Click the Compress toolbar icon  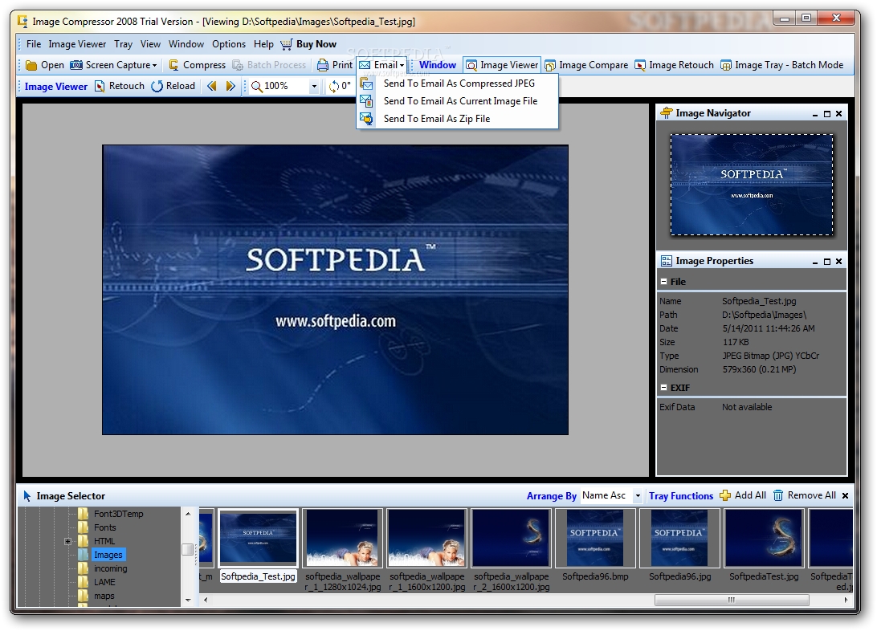pos(174,65)
